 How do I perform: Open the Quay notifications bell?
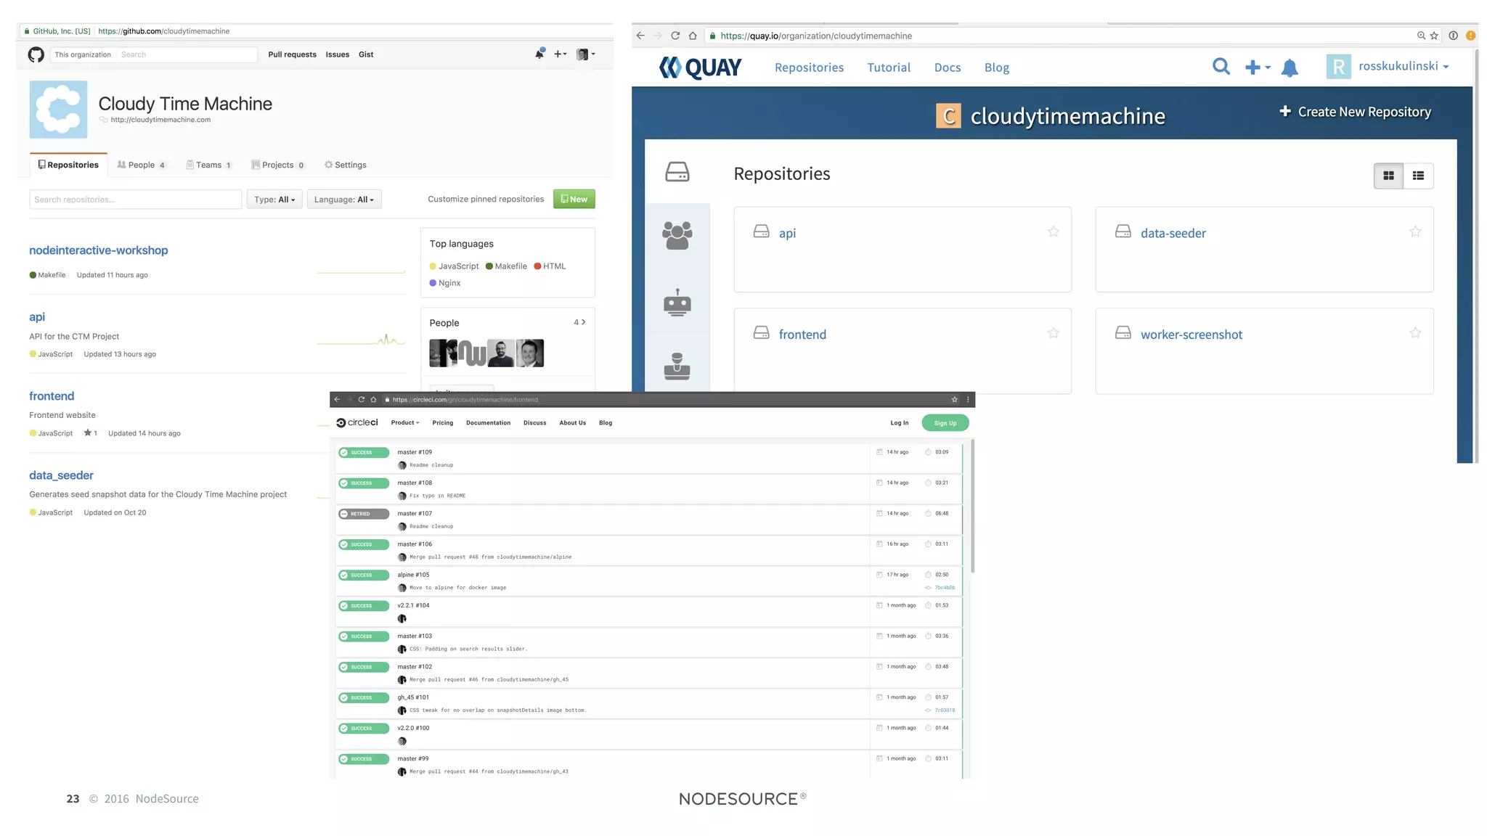coord(1290,68)
